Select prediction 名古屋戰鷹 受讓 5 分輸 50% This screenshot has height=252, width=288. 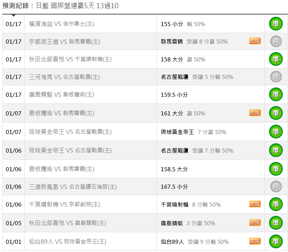pos(197,77)
